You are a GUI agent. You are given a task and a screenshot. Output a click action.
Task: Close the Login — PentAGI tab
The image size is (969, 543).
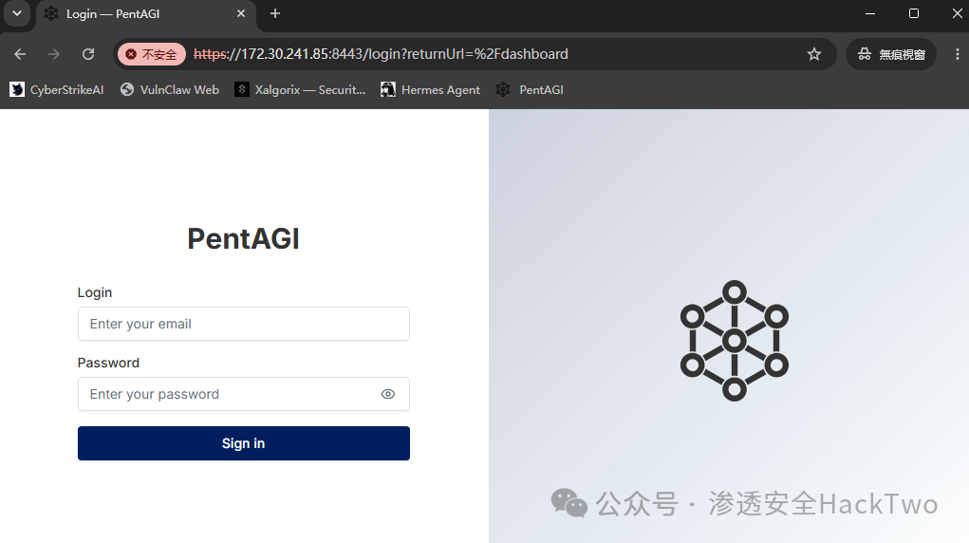pos(241,13)
